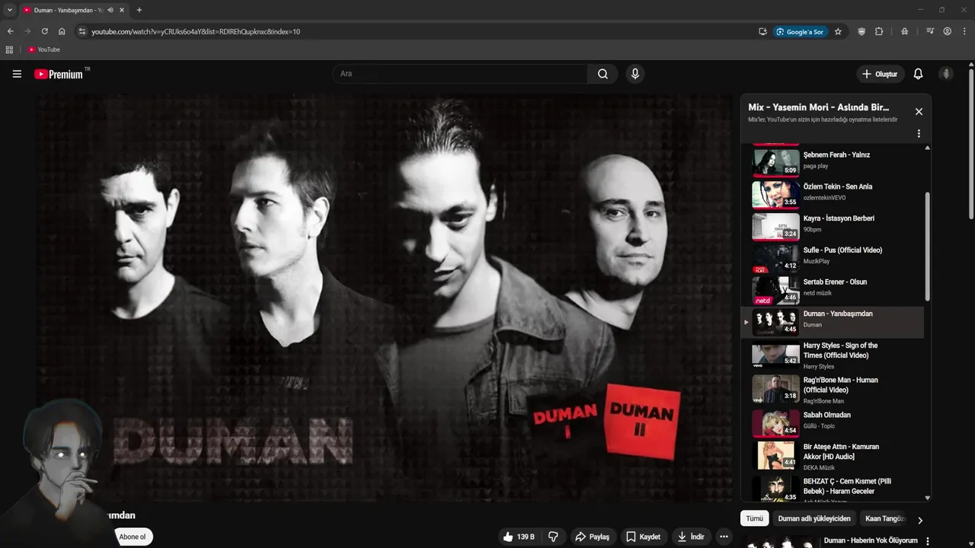This screenshot has width=975, height=548.
Task: Click the magnifier search button
Action: point(603,74)
